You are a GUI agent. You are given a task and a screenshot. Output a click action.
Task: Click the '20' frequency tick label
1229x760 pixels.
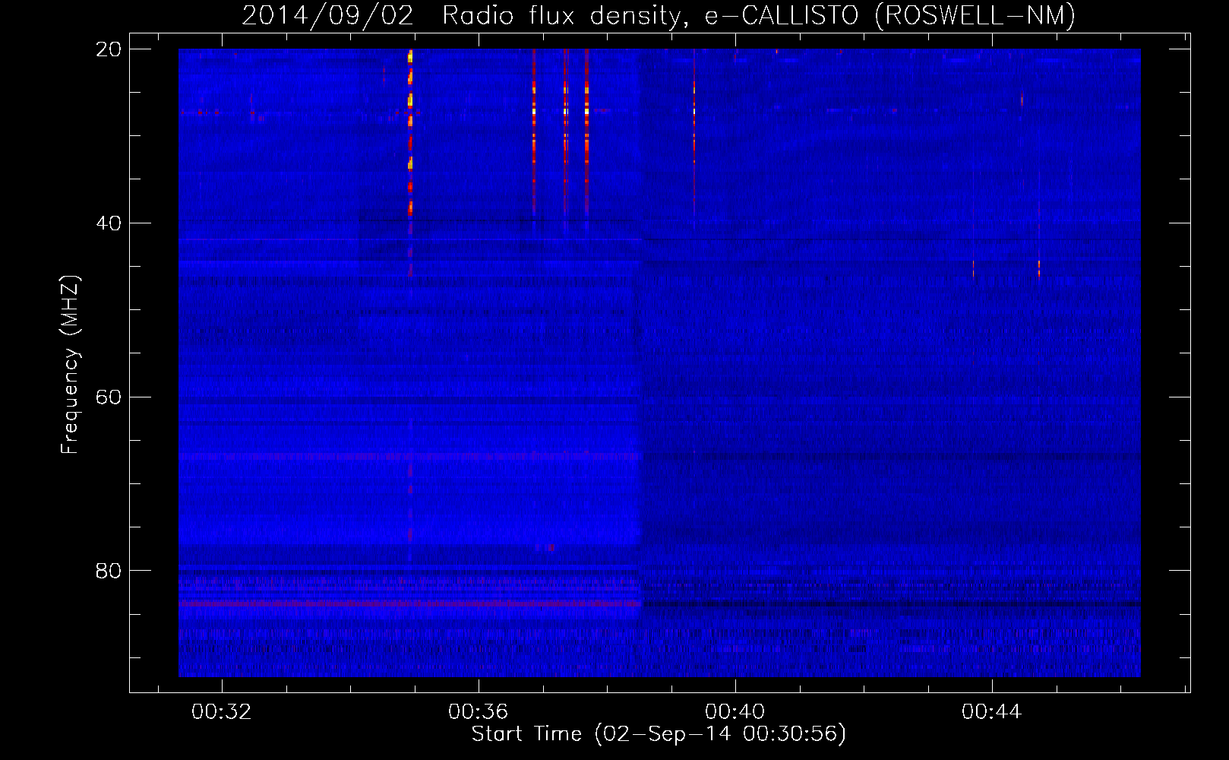click(108, 49)
